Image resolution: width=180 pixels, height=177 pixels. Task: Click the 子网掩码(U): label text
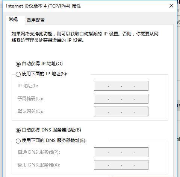30,99
